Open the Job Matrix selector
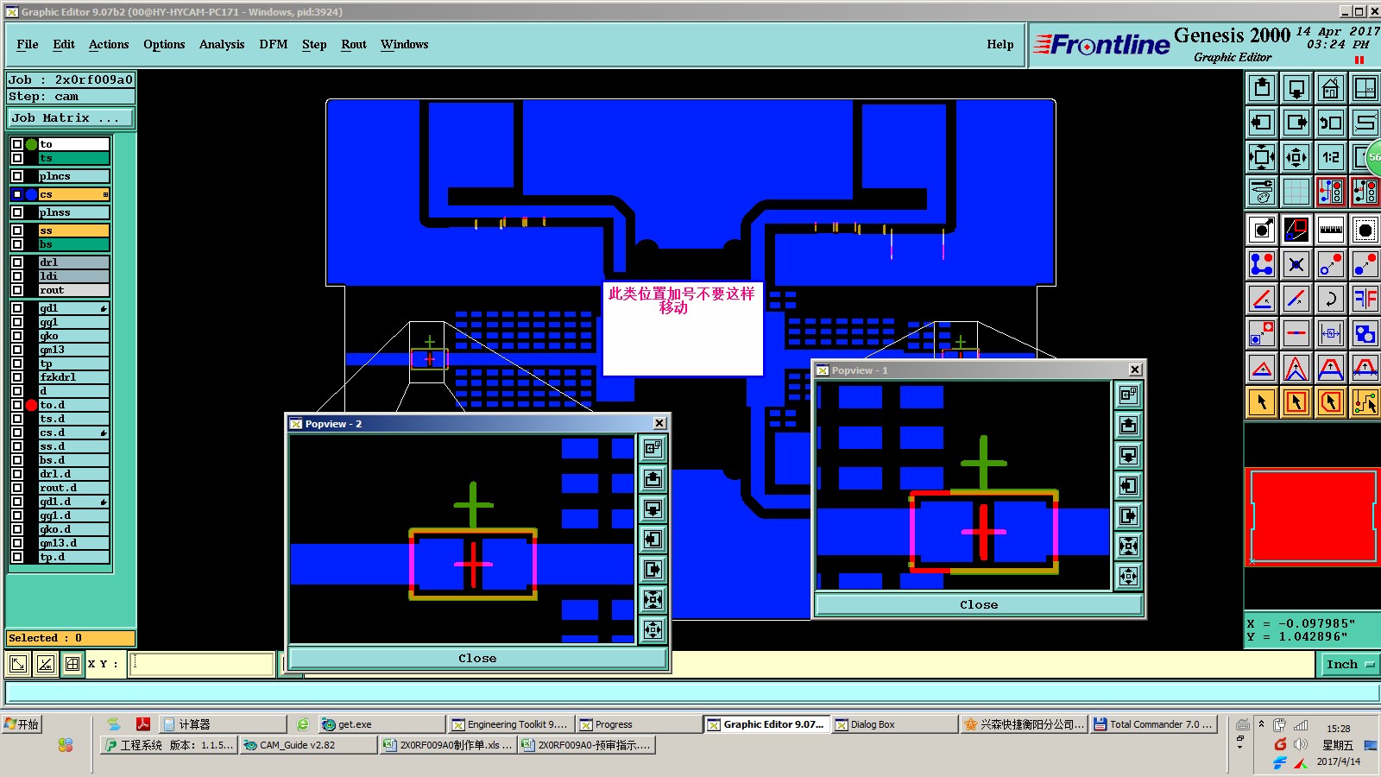 pos(71,118)
